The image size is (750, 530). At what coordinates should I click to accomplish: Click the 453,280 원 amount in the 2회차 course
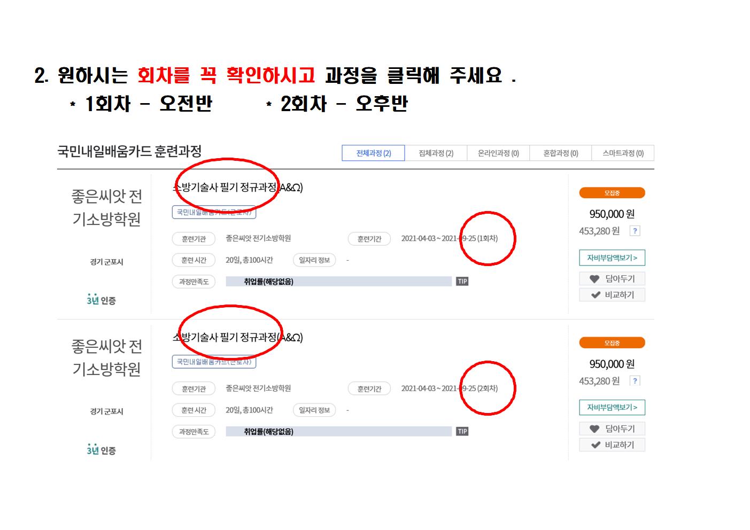(x=599, y=381)
